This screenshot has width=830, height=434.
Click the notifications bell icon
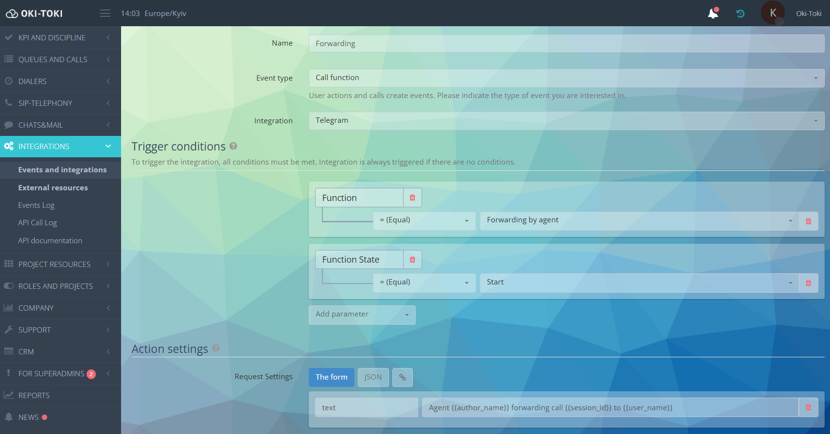(x=713, y=14)
